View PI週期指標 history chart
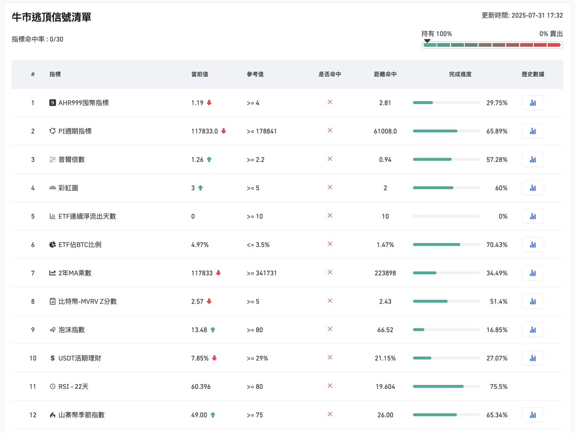 coord(533,131)
